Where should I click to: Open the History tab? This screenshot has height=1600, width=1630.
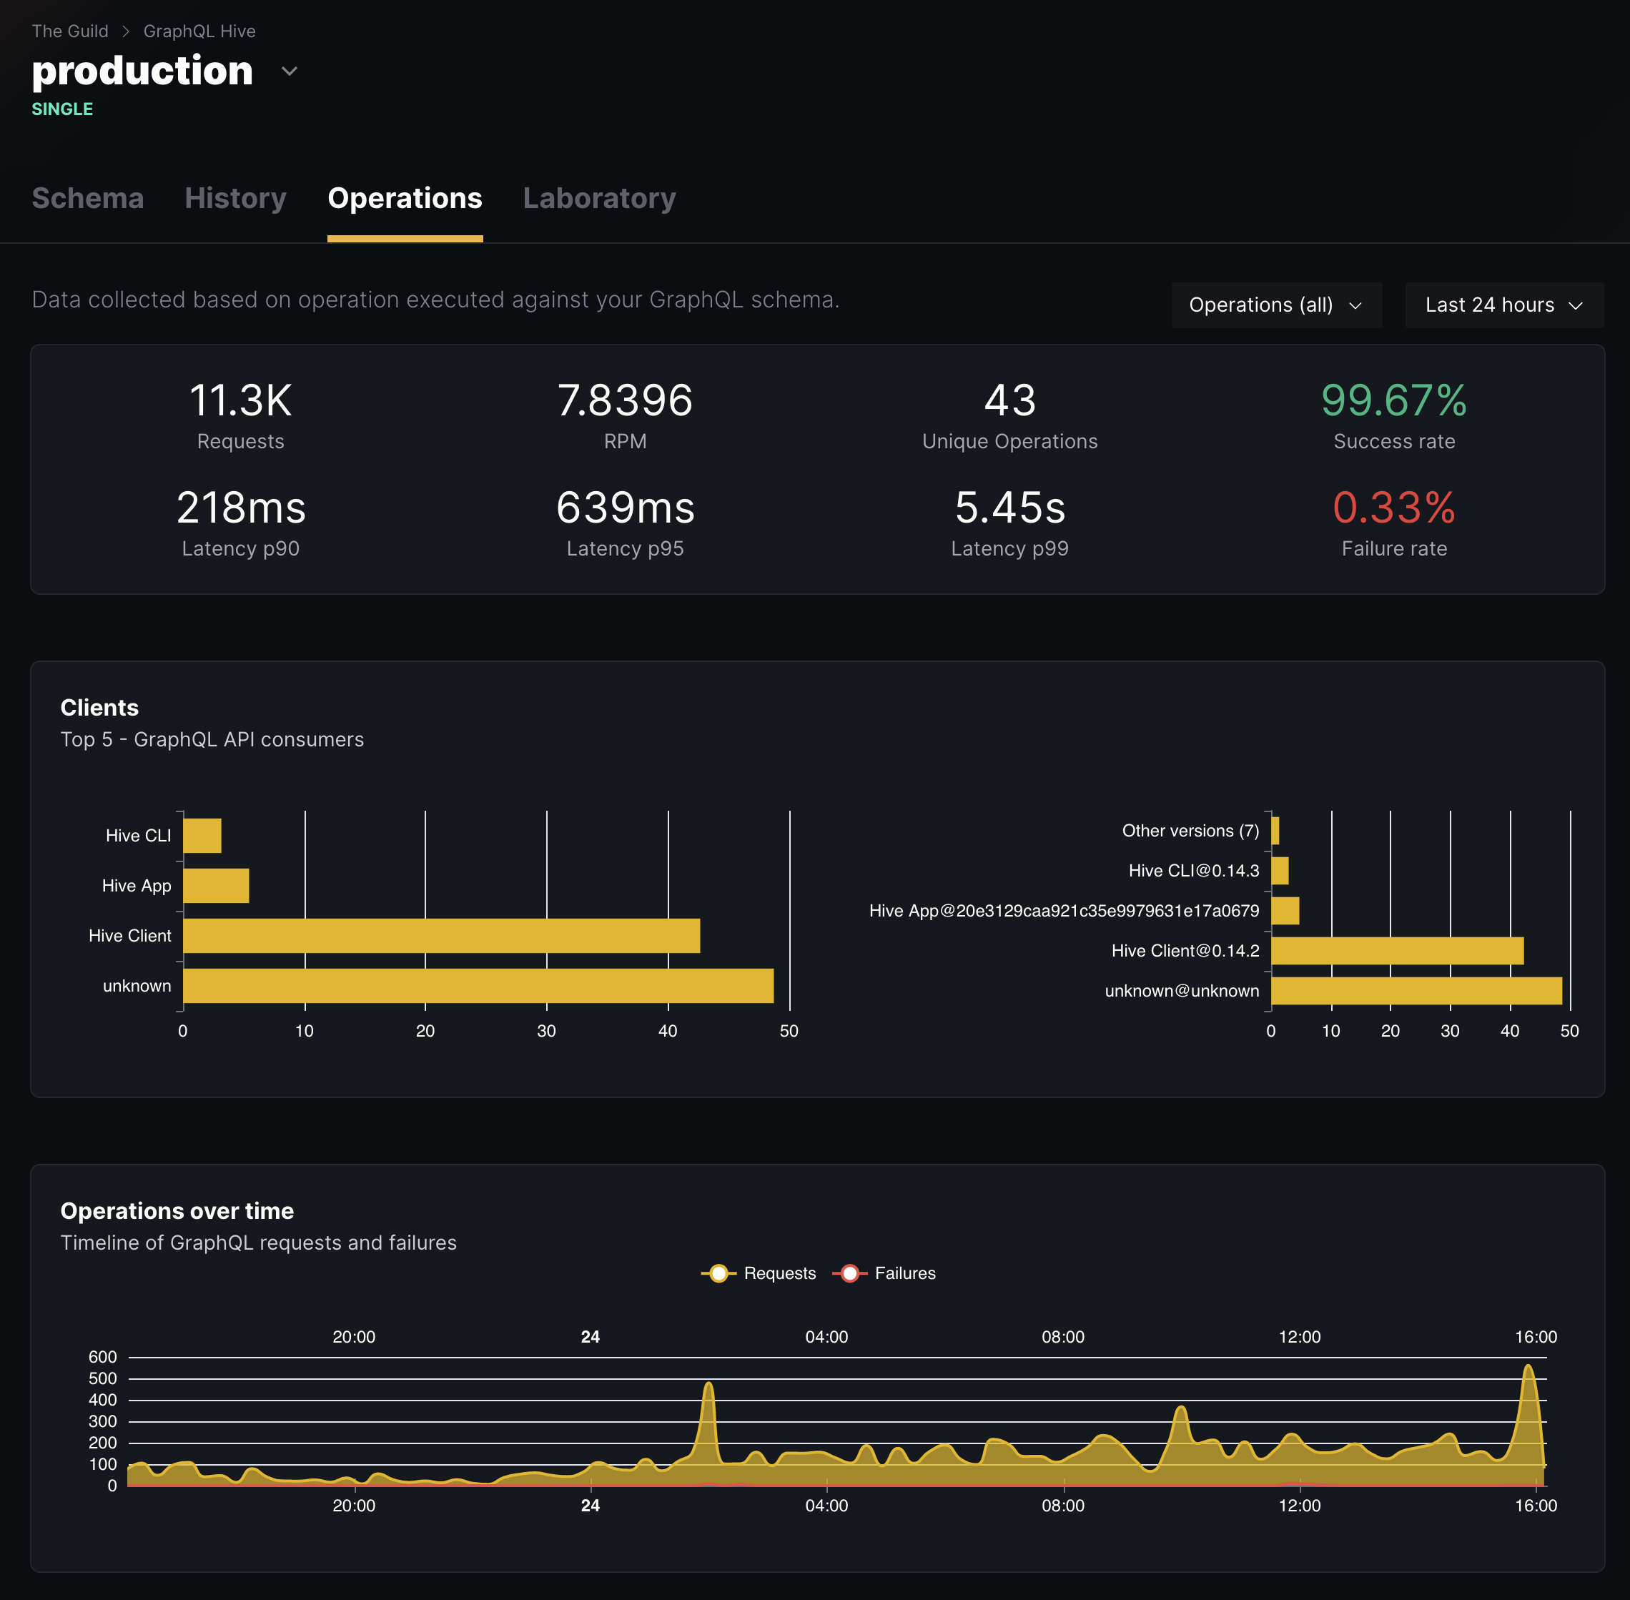click(x=235, y=199)
